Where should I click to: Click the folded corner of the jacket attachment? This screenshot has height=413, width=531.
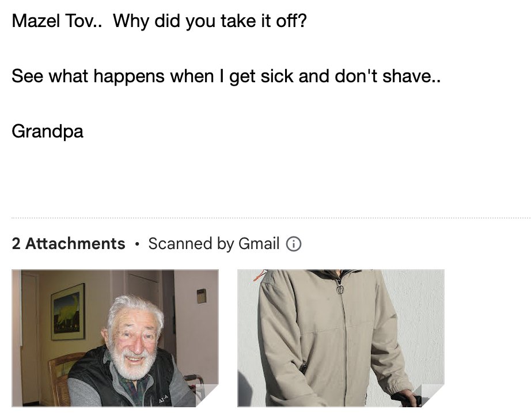click(433, 395)
